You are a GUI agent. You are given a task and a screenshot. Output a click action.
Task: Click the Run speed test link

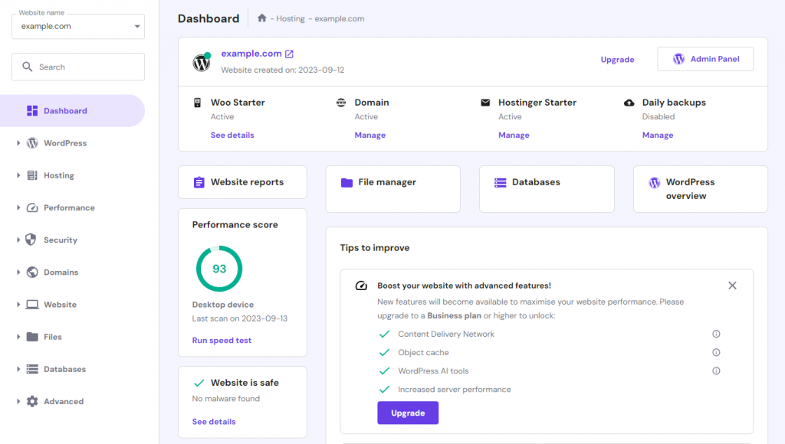tap(222, 340)
